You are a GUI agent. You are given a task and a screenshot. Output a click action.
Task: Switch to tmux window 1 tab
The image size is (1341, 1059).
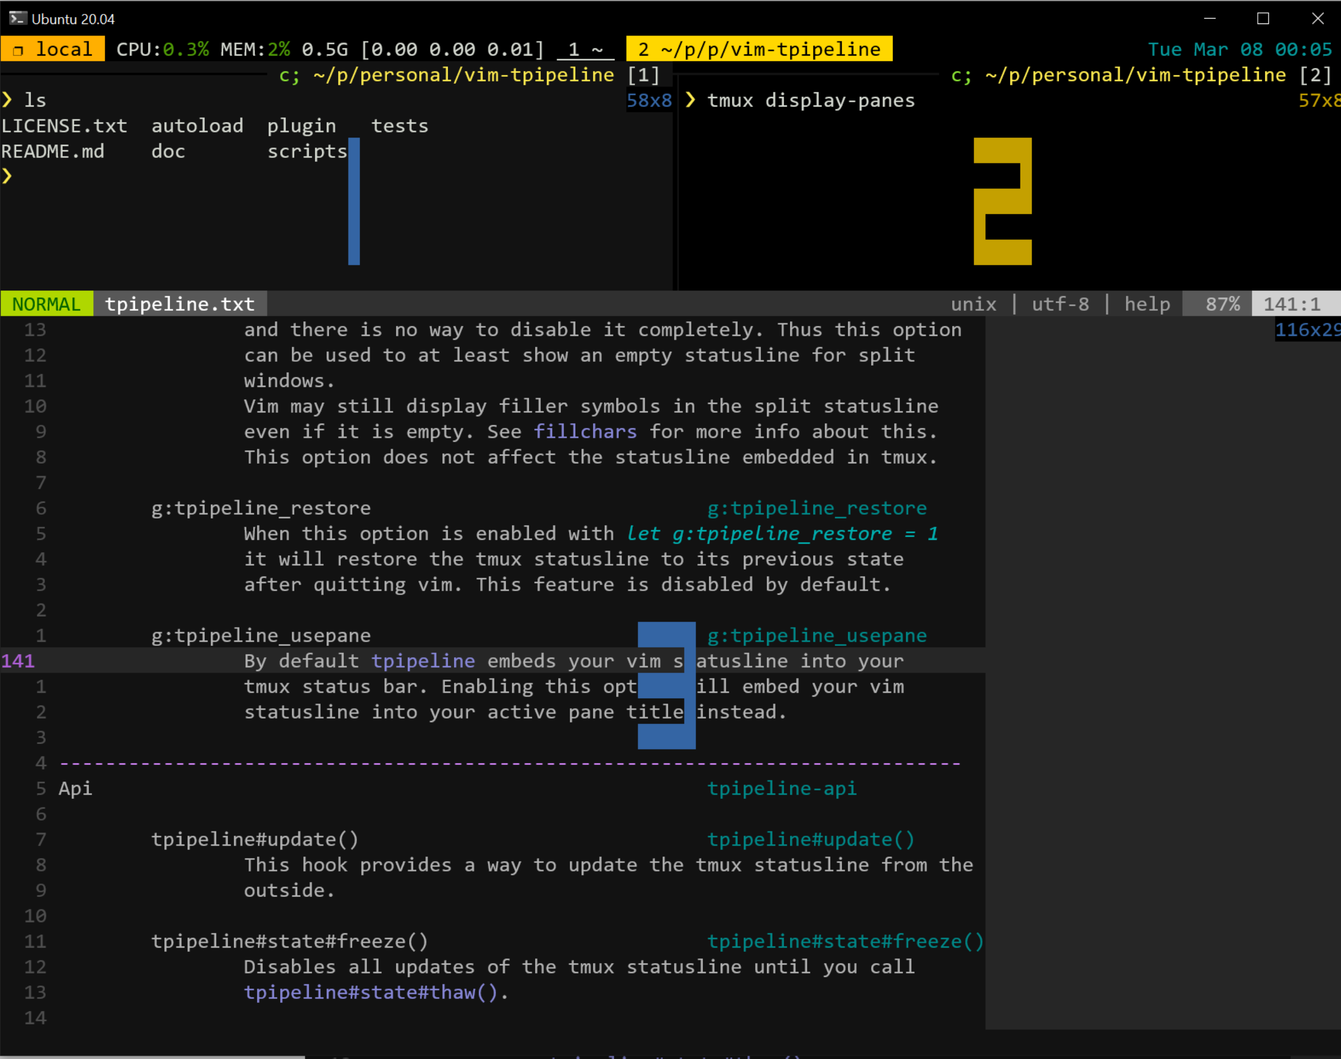(585, 49)
